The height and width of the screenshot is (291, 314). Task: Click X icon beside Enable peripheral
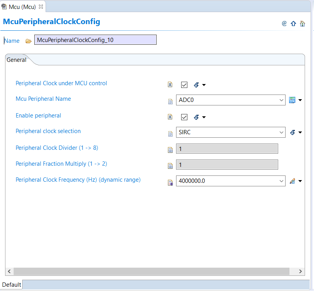point(170,117)
